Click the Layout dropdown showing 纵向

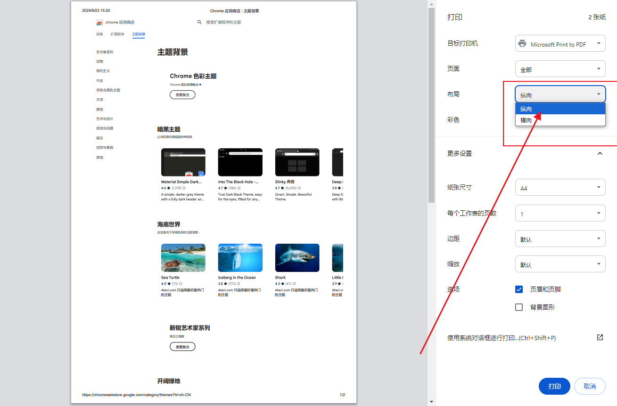click(560, 95)
